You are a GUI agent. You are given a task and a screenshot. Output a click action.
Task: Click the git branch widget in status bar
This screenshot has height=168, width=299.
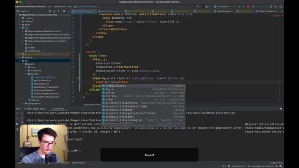coord(261,166)
